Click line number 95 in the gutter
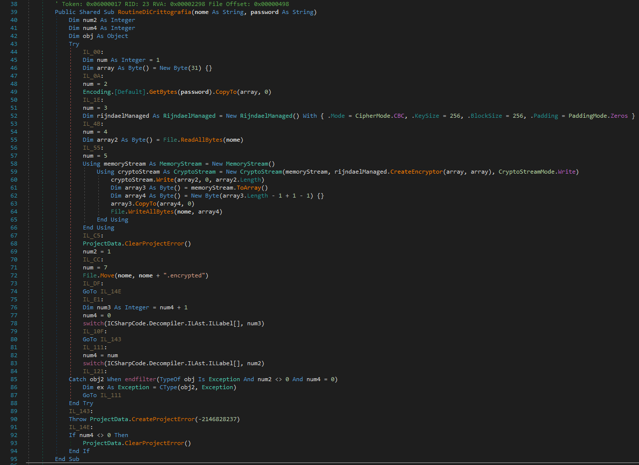This screenshot has height=465, width=639. 13,459
